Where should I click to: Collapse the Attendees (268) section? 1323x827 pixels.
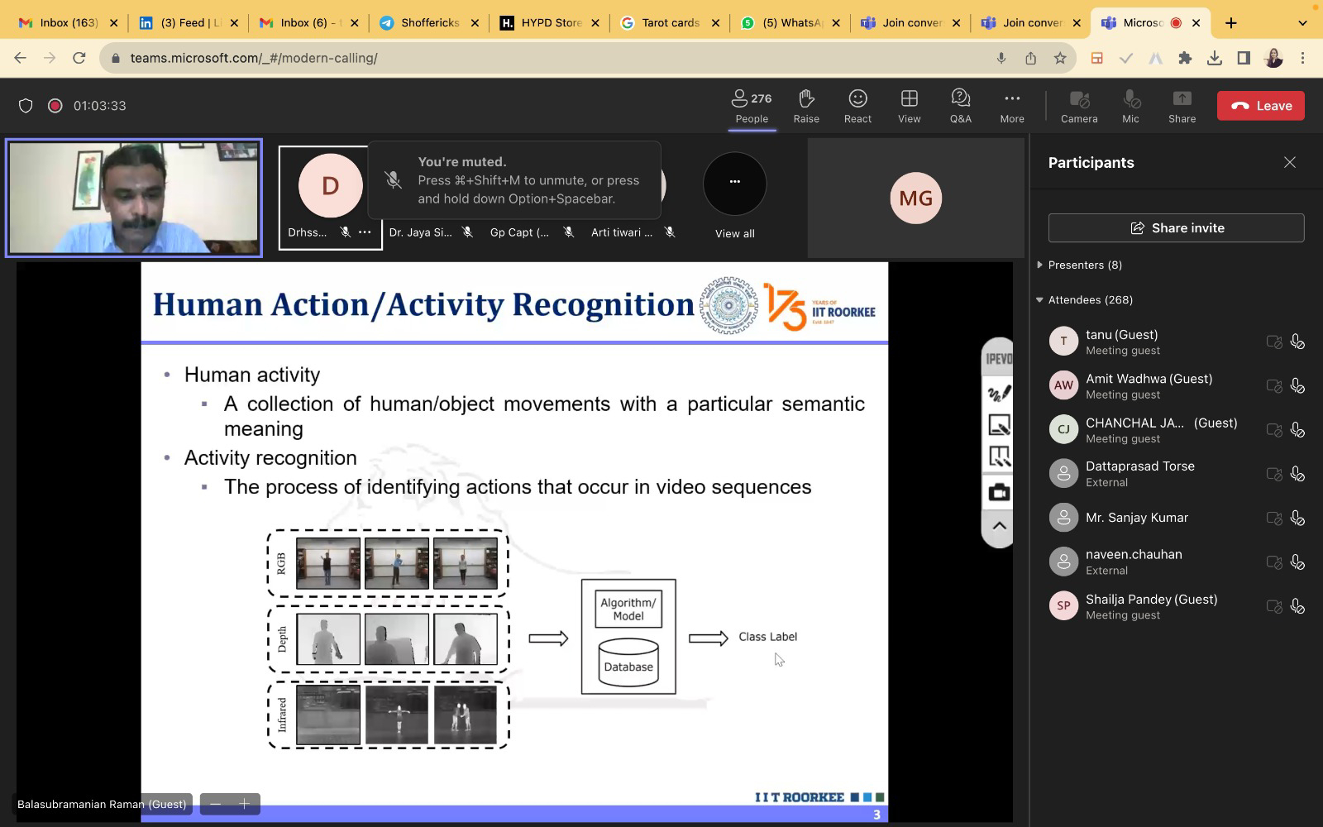point(1085,299)
